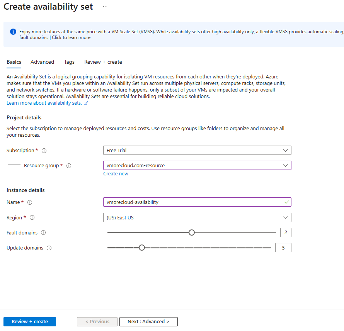Open the ellipsis menu beside page title
344x331 pixels.
point(105,7)
